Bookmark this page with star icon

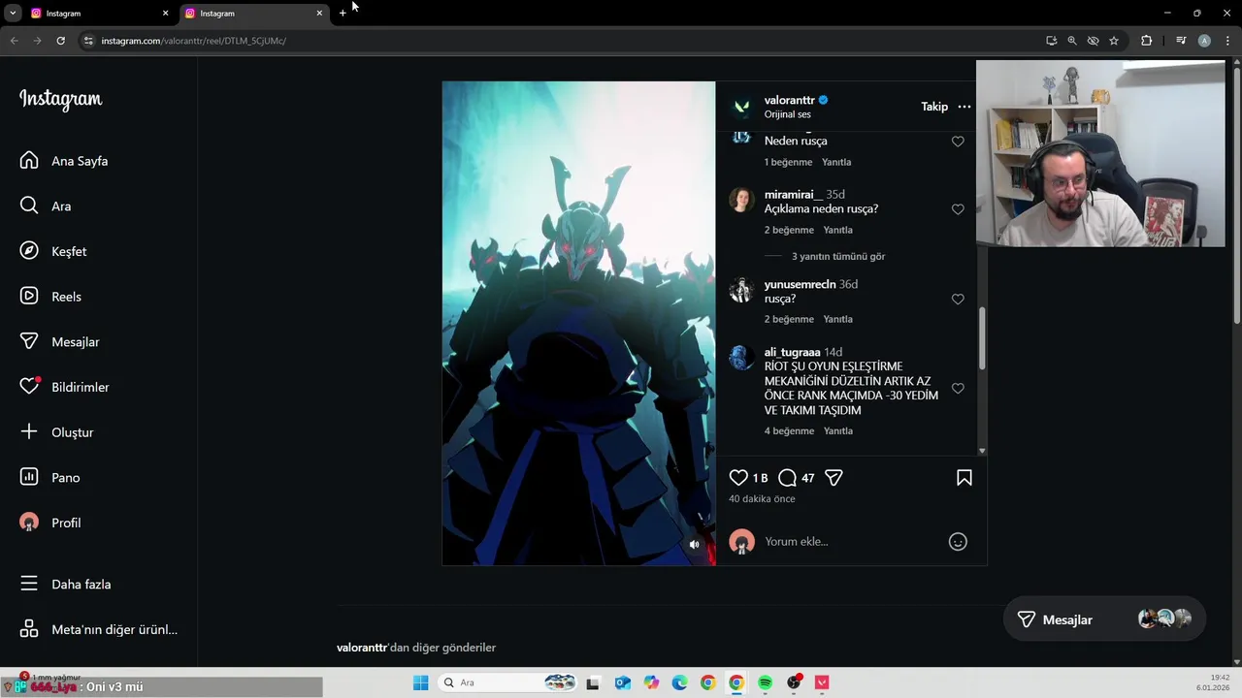(1114, 41)
